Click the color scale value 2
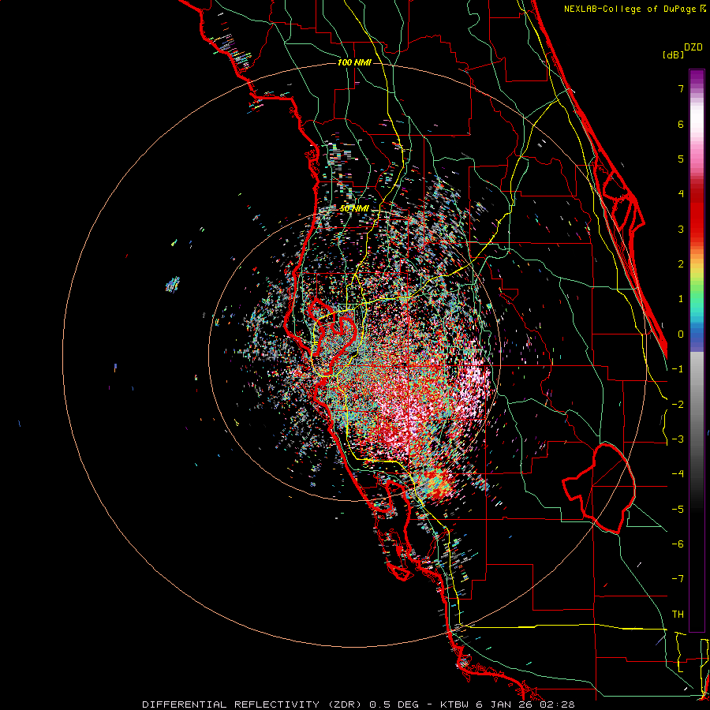This screenshot has height=710, width=710. pyautogui.click(x=681, y=264)
